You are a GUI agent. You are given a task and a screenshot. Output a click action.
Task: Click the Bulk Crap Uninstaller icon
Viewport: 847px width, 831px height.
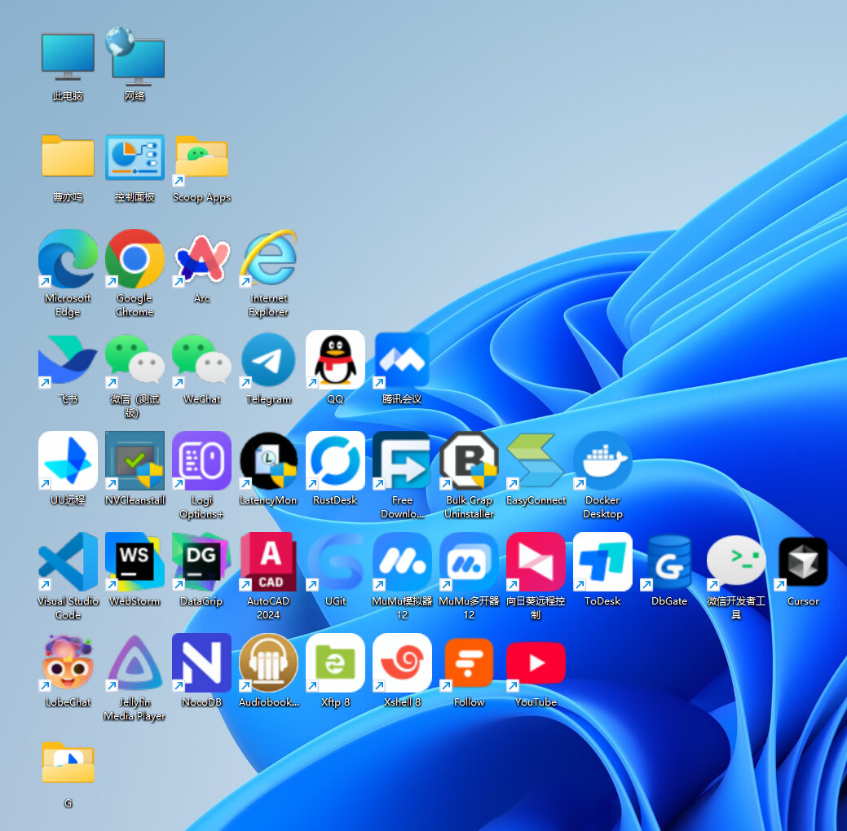pos(469,461)
